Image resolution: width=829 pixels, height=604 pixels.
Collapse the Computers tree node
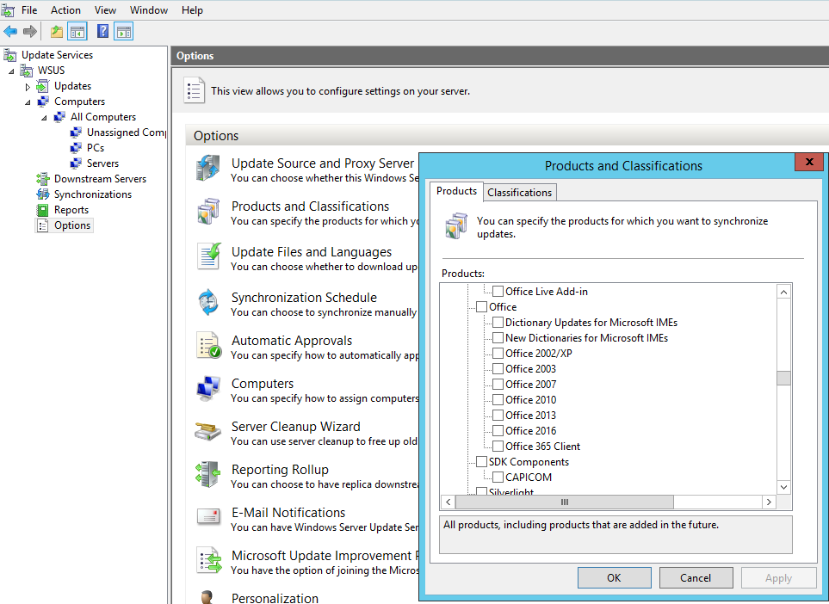(x=28, y=102)
